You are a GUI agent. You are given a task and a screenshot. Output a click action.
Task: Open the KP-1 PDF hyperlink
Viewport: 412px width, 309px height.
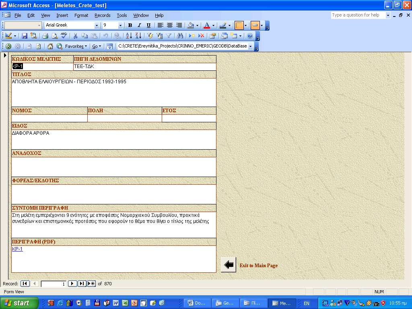pos(17,249)
